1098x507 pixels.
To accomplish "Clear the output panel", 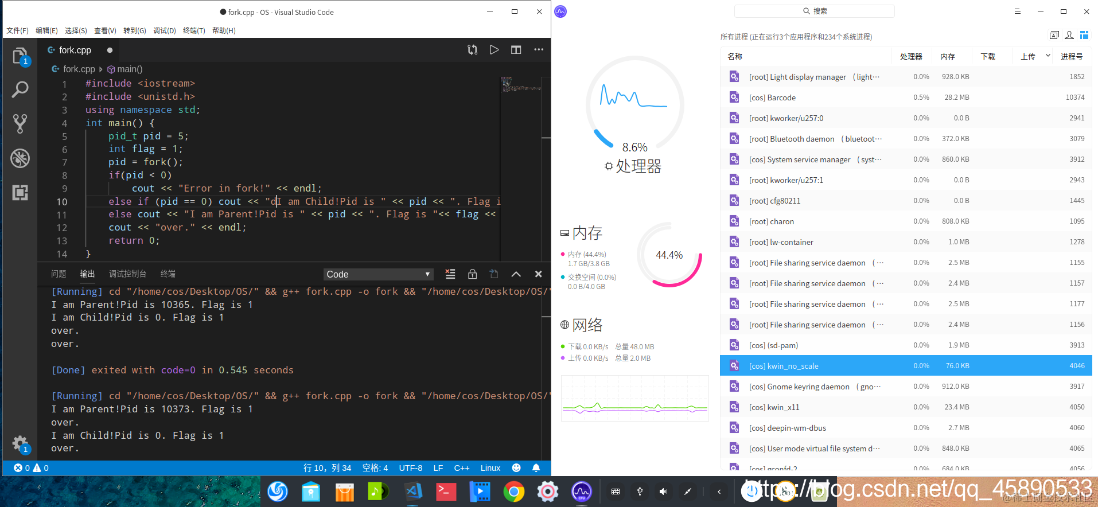I will (x=450, y=274).
